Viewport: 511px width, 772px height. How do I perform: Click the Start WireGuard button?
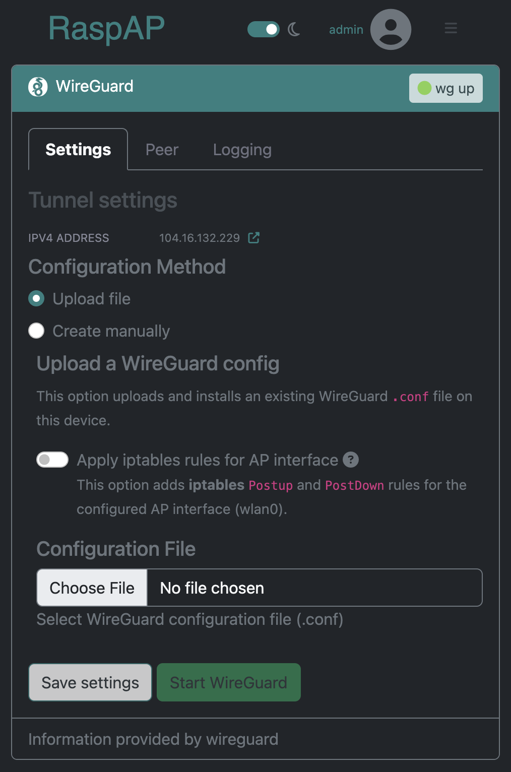[x=229, y=682]
